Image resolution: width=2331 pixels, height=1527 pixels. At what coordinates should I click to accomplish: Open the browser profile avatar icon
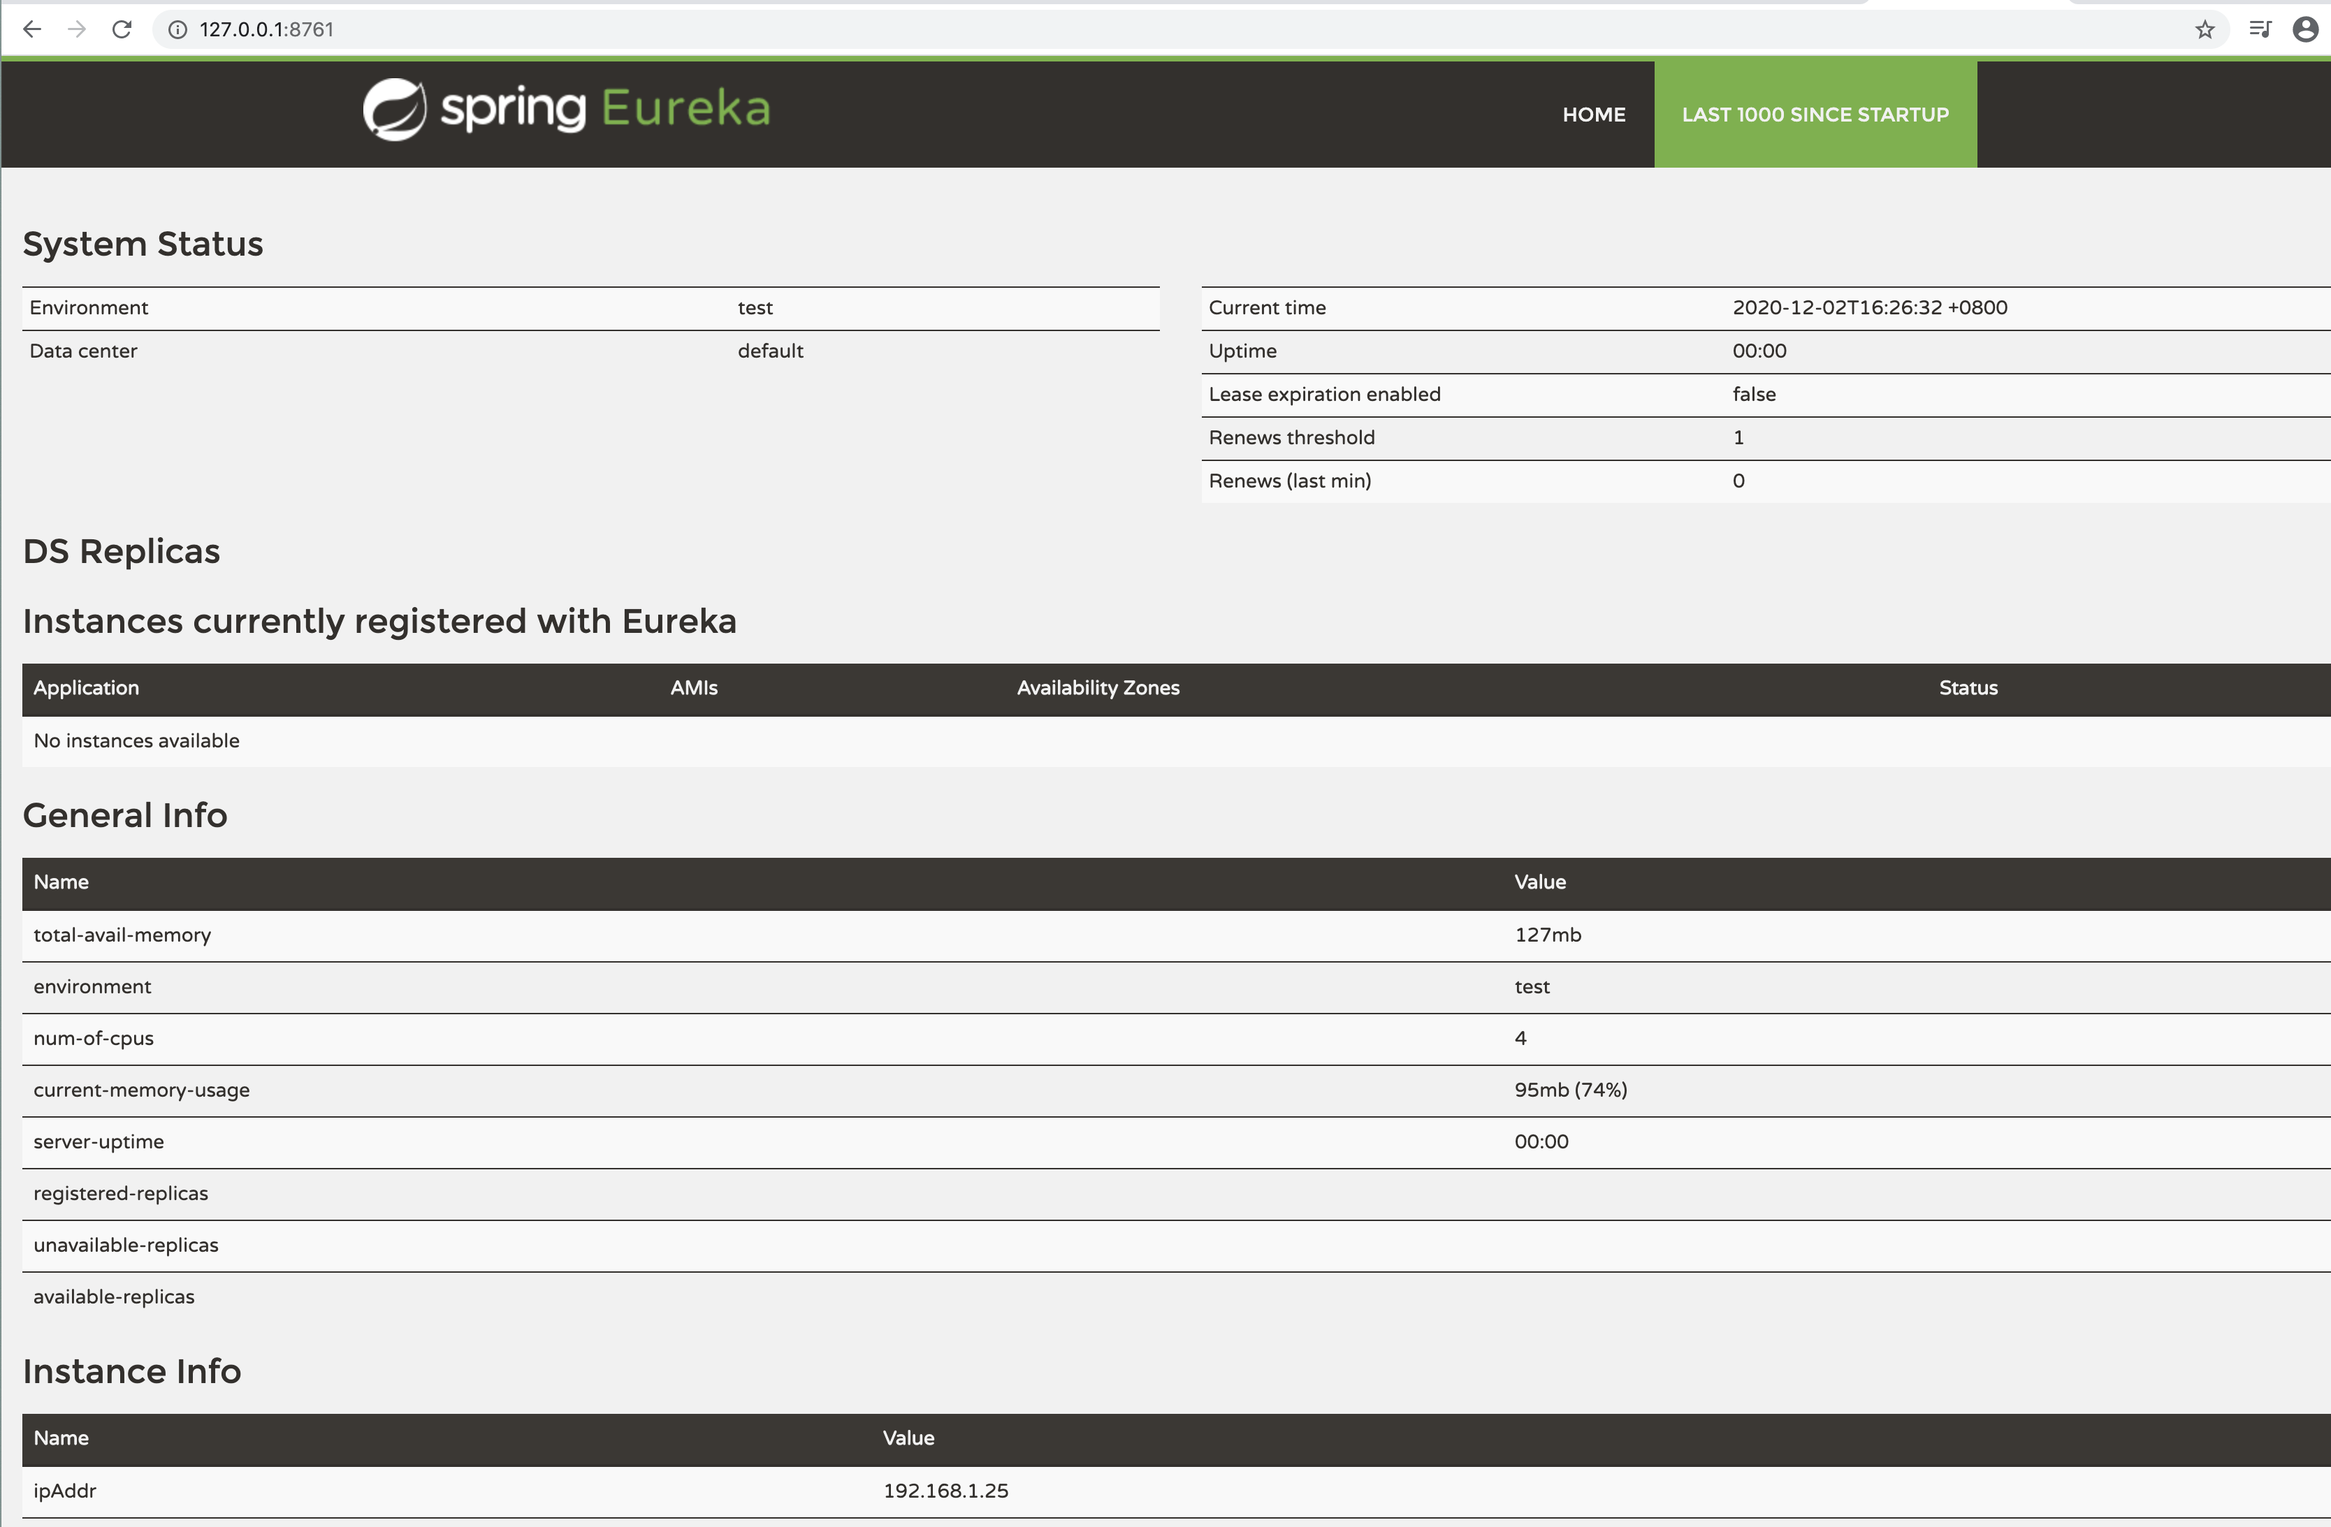pos(2306,29)
